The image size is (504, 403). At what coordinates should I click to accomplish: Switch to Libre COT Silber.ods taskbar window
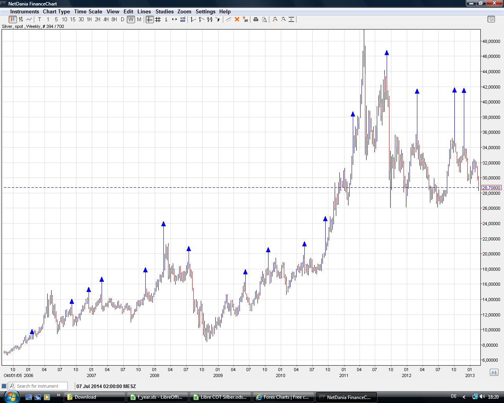[220, 397]
